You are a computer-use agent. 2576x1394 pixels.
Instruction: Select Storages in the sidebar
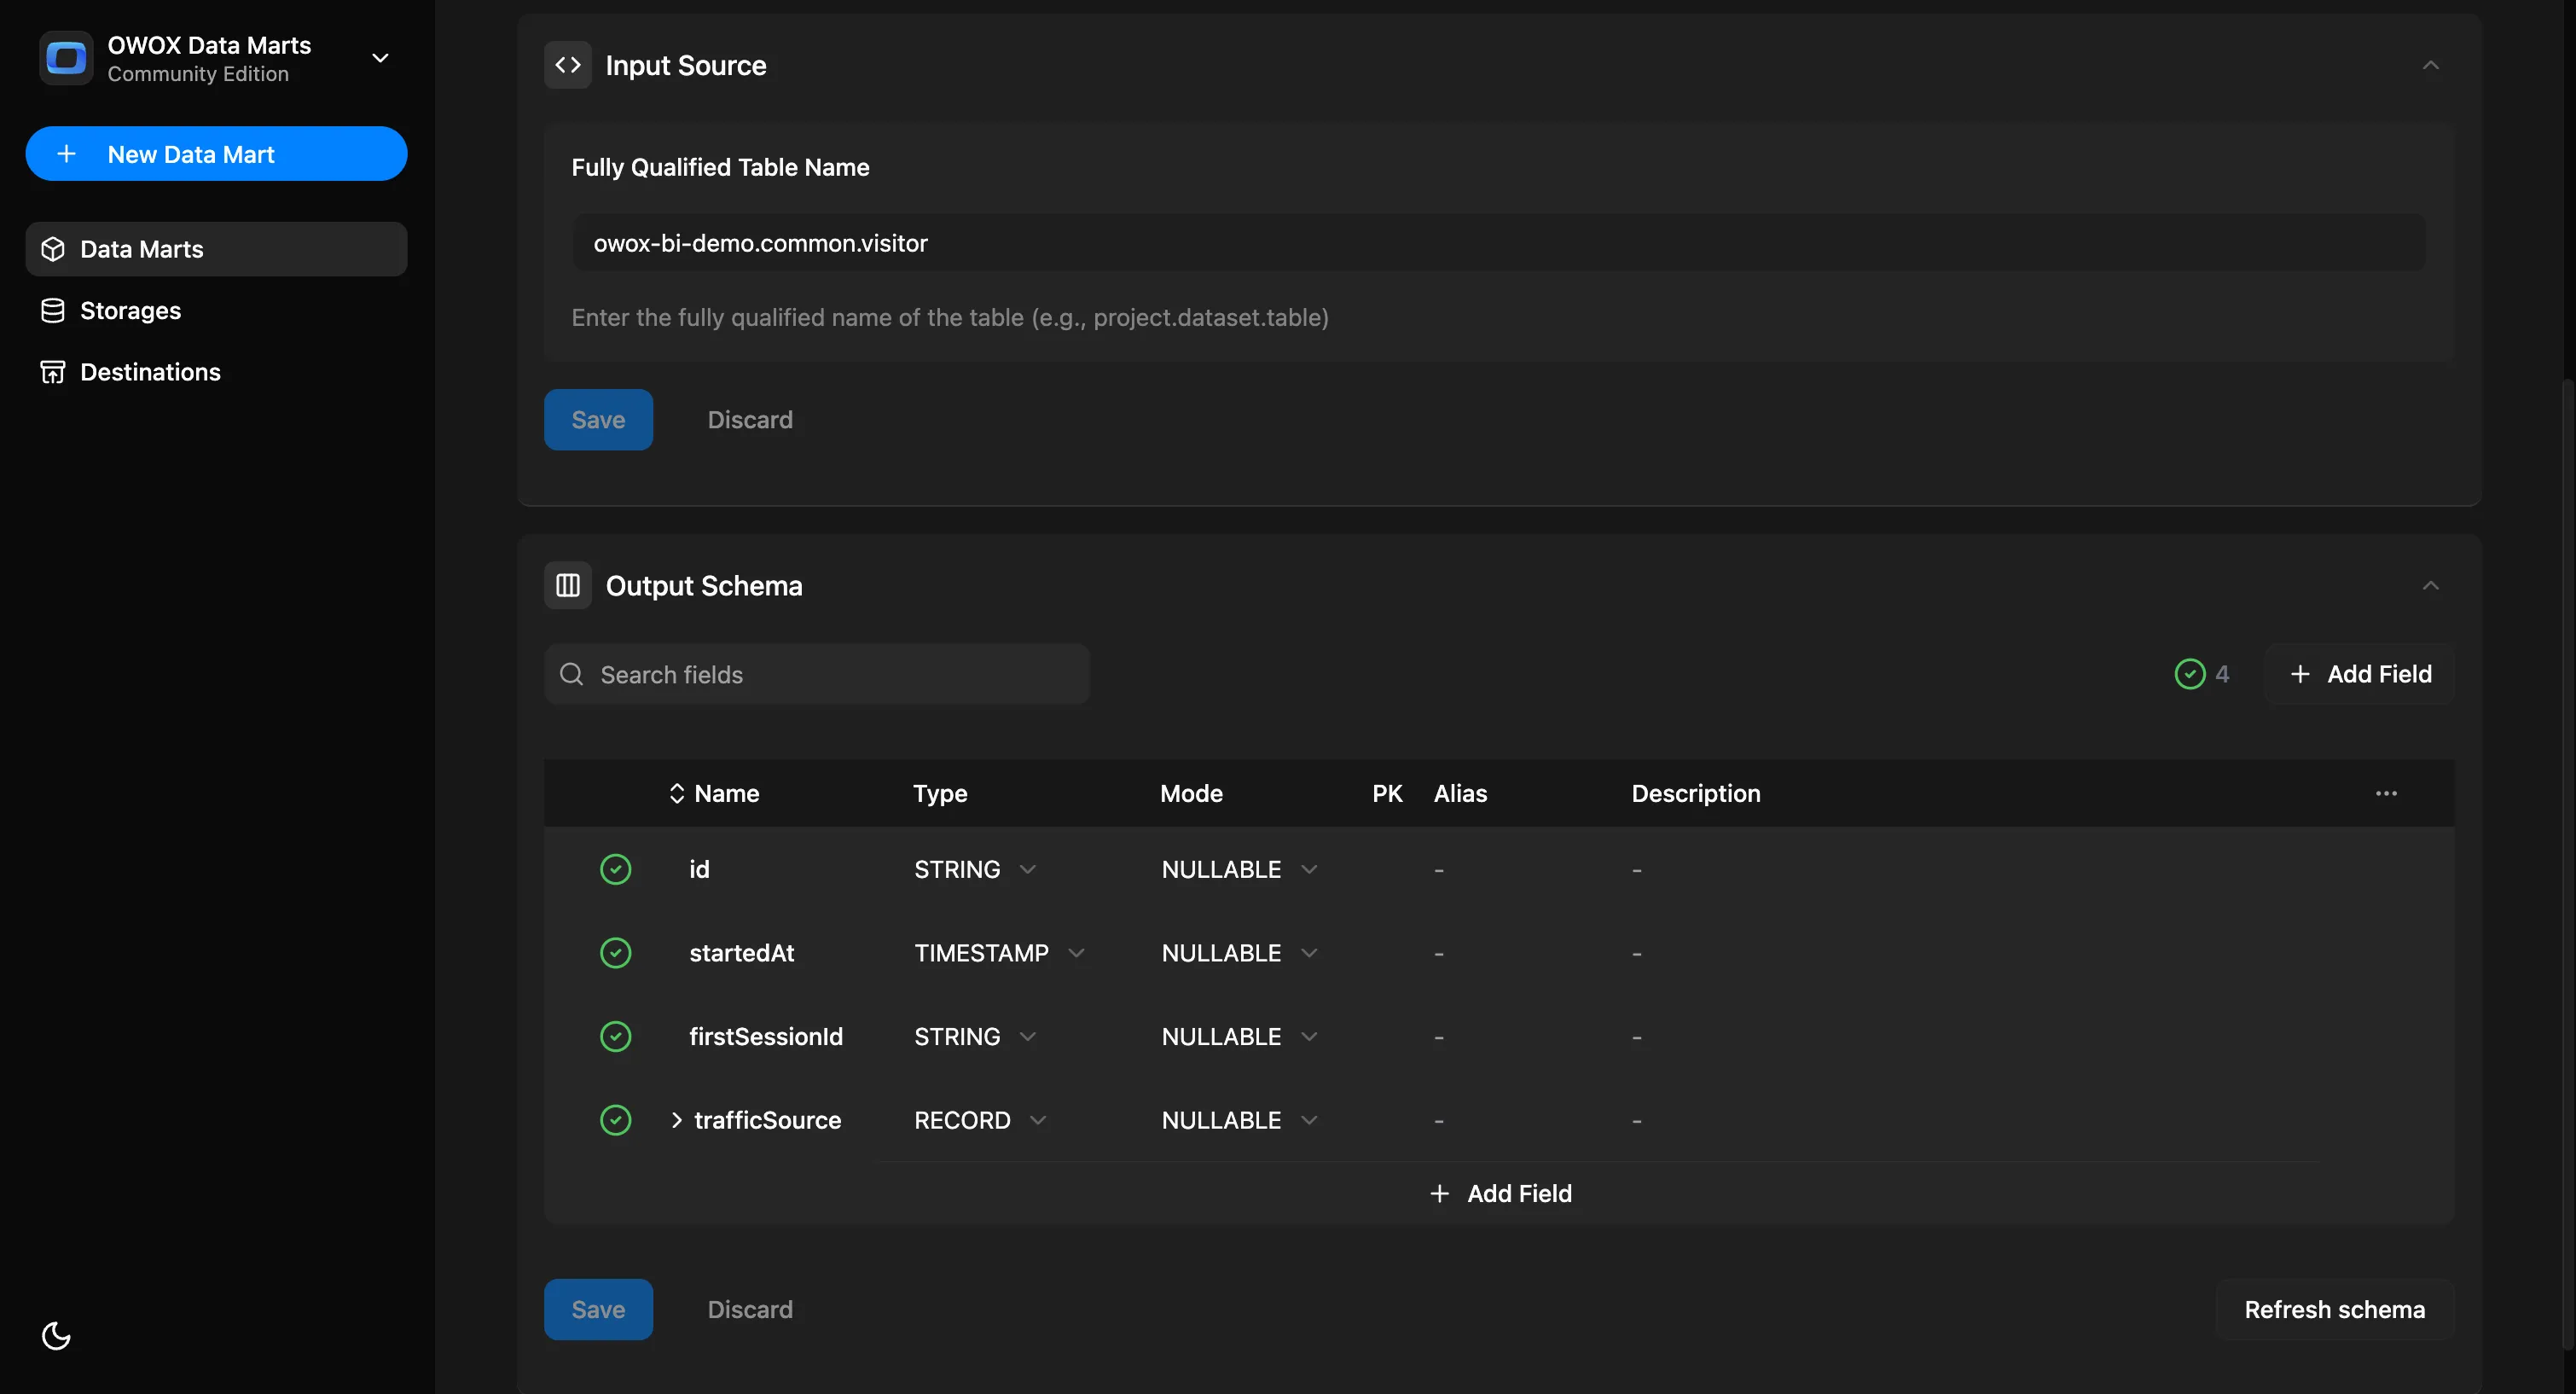pos(131,310)
